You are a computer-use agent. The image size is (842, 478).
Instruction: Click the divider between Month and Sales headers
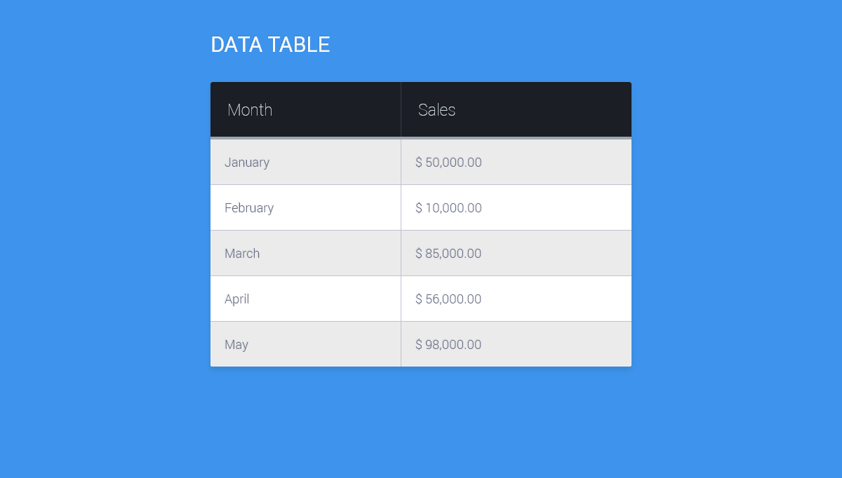click(x=401, y=109)
